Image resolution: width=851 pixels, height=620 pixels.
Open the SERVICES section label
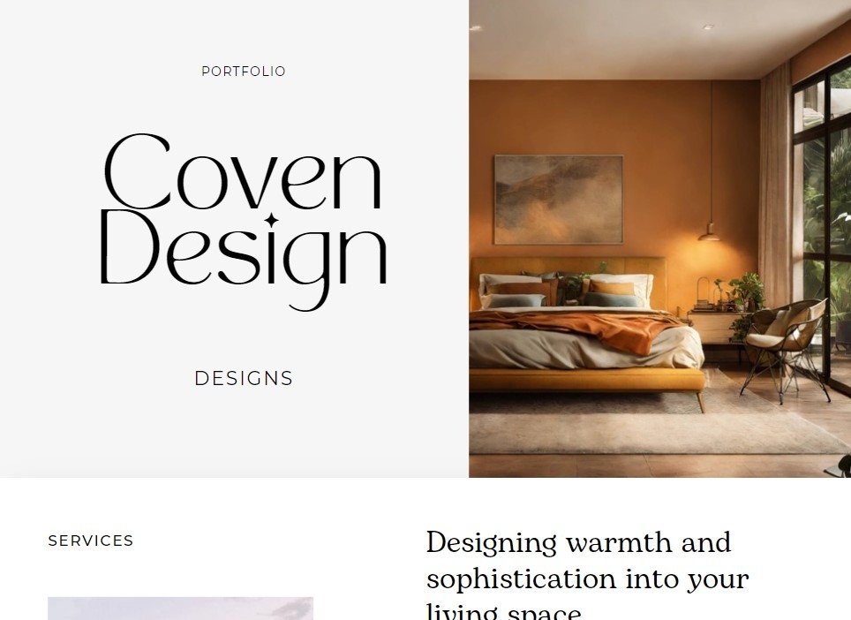coord(91,541)
